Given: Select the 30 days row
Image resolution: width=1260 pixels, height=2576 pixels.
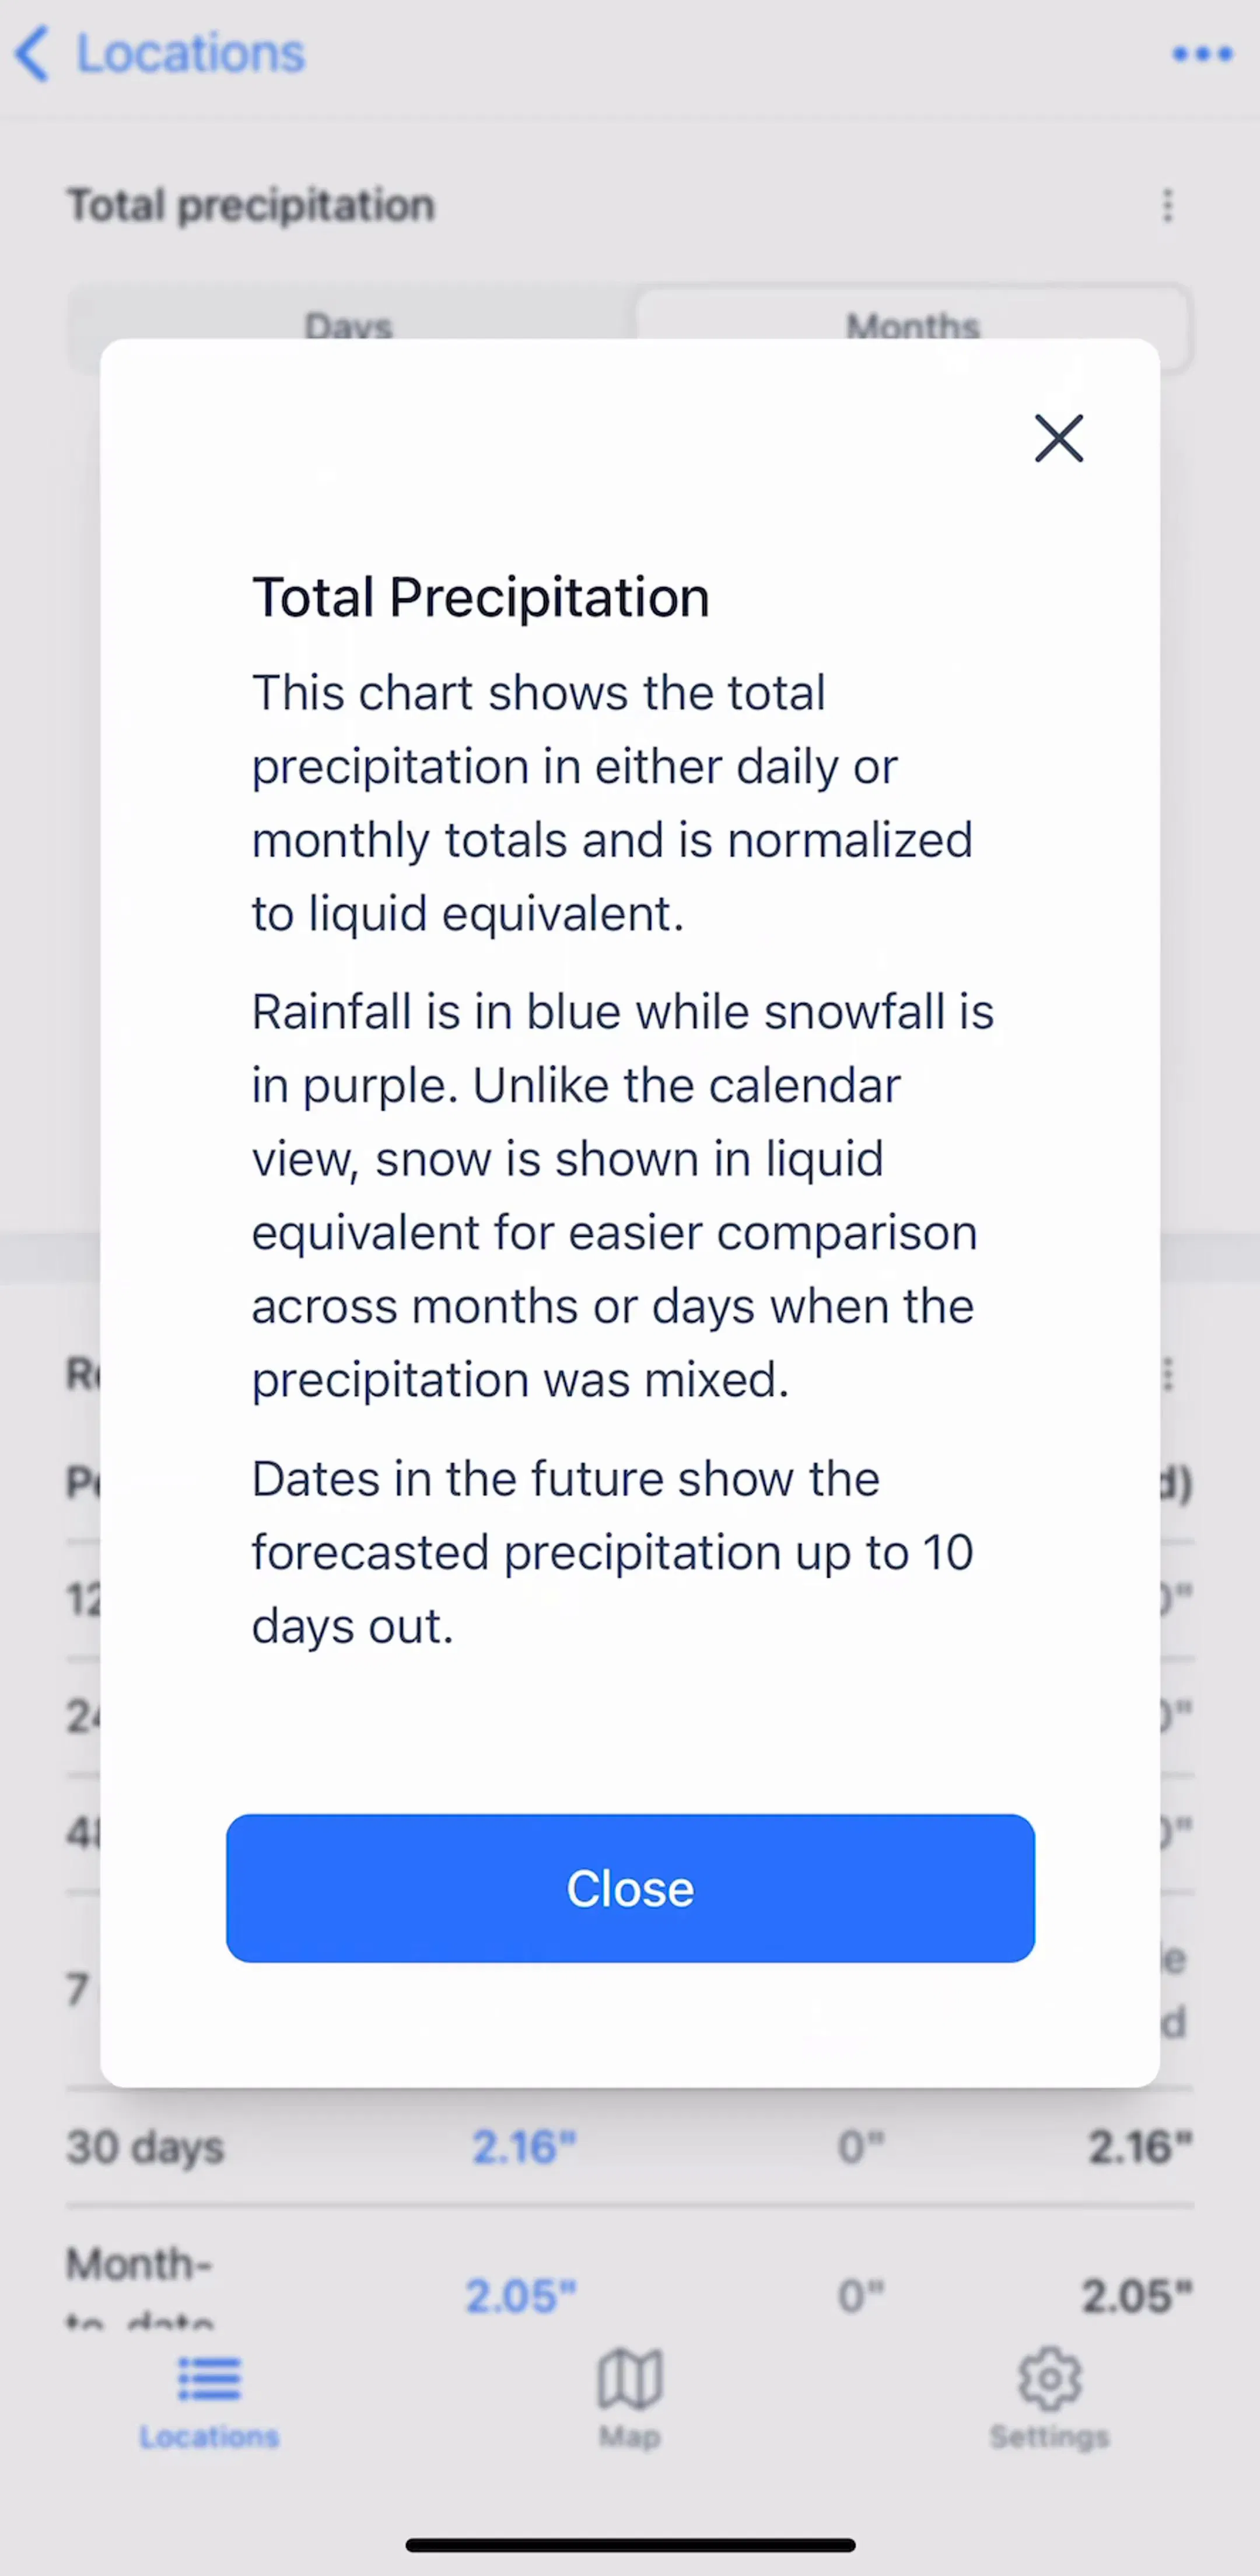Looking at the screenshot, I should point(629,2146).
